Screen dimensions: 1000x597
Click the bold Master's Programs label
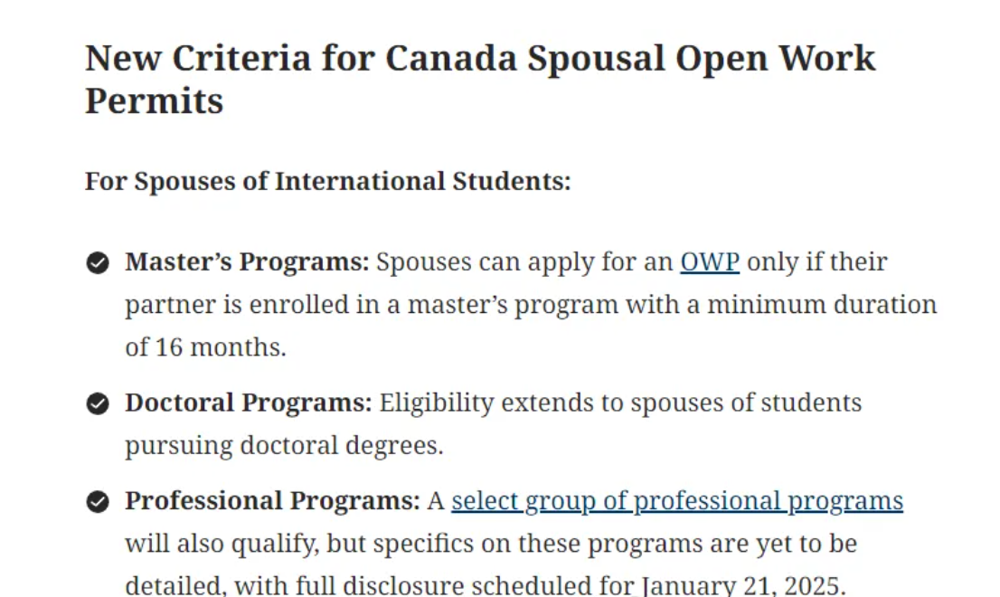(247, 262)
